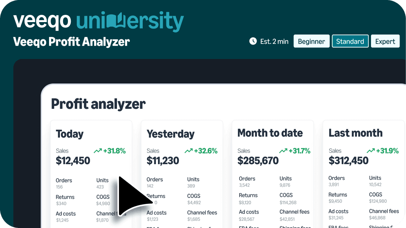Click the Profit analyzer page title
Screen dimensions: 406x228
pyautogui.click(x=98, y=104)
